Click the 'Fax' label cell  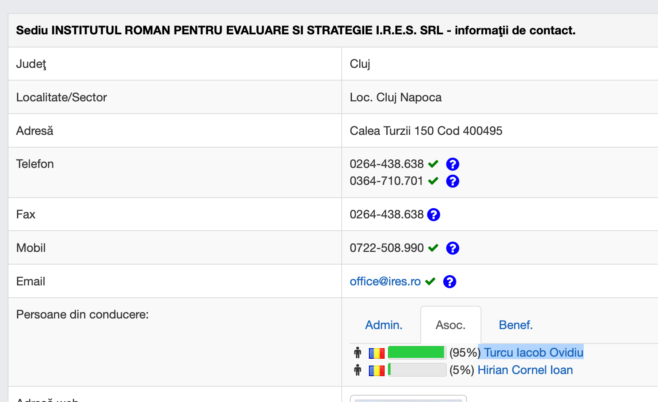(175, 215)
